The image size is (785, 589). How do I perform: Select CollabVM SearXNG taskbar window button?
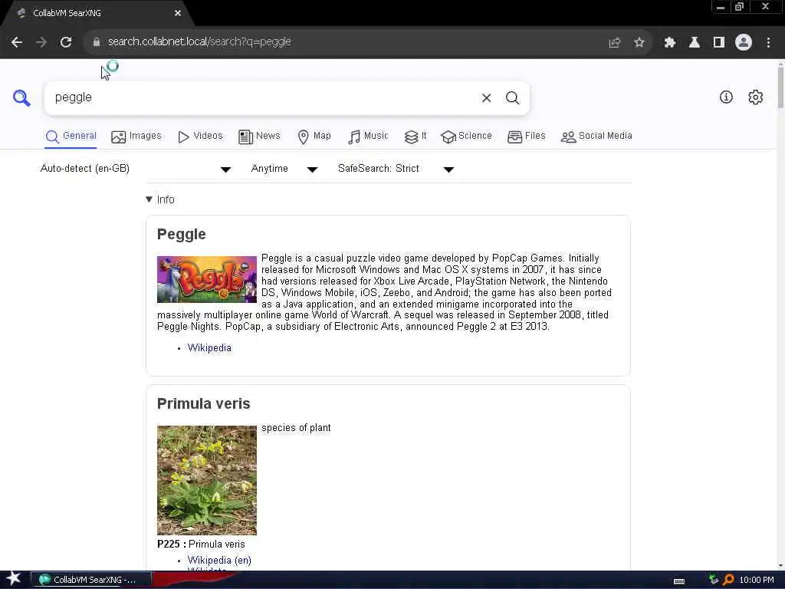pyautogui.click(x=90, y=580)
